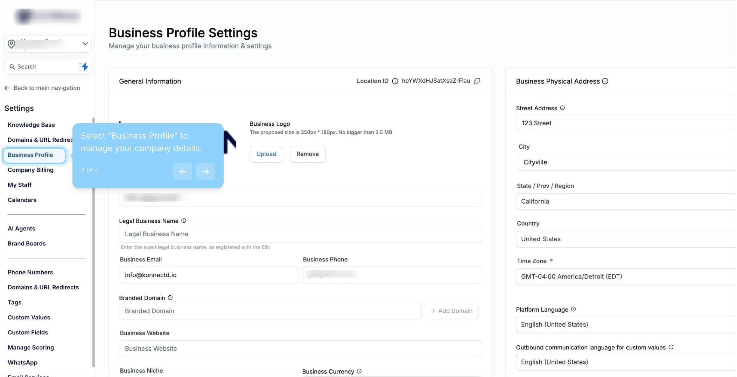The width and height of the screenshot is (737, 377).
Task: Open the Platform Language dropdown
Action: coord(626,325)
